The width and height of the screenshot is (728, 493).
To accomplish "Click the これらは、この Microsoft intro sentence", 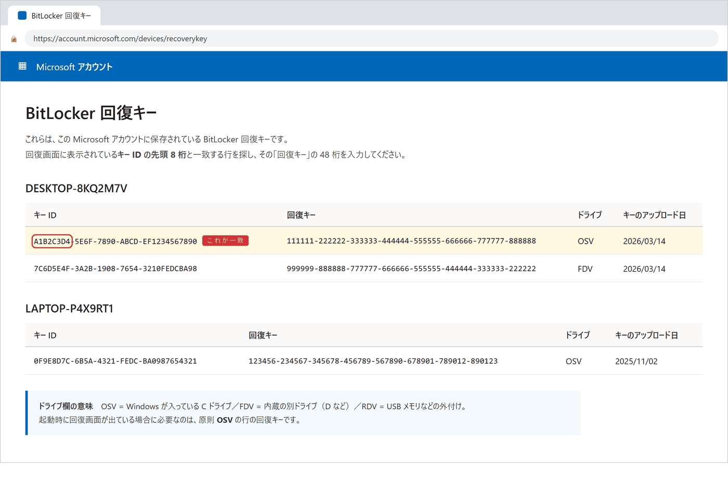I will click(158, 139).
